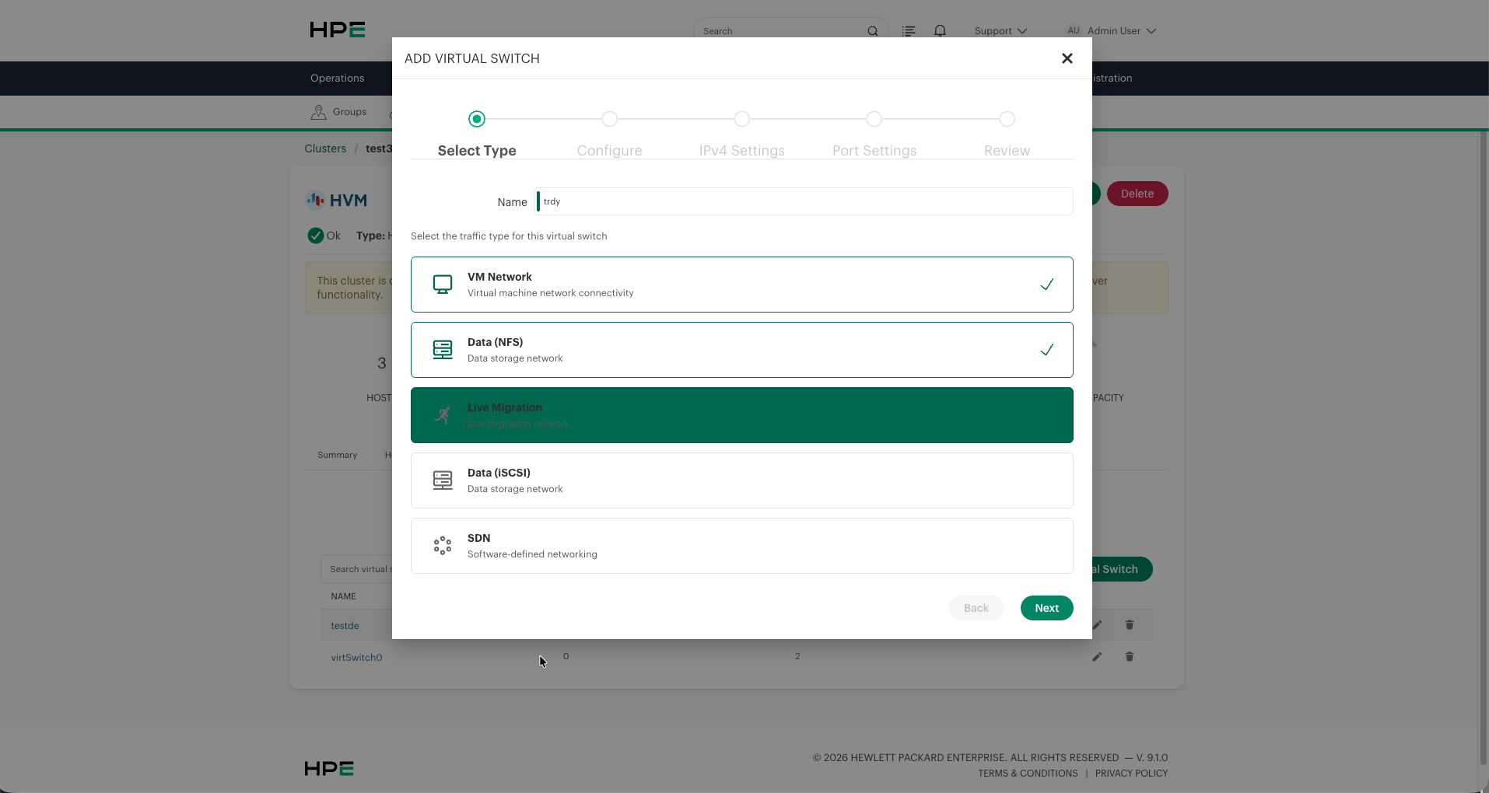Image resolution: width=1489 pixels, height=793 pixels.
Task: Edit the virtSwitch0 virtual switch
Action: click(x=1097, y=657)
